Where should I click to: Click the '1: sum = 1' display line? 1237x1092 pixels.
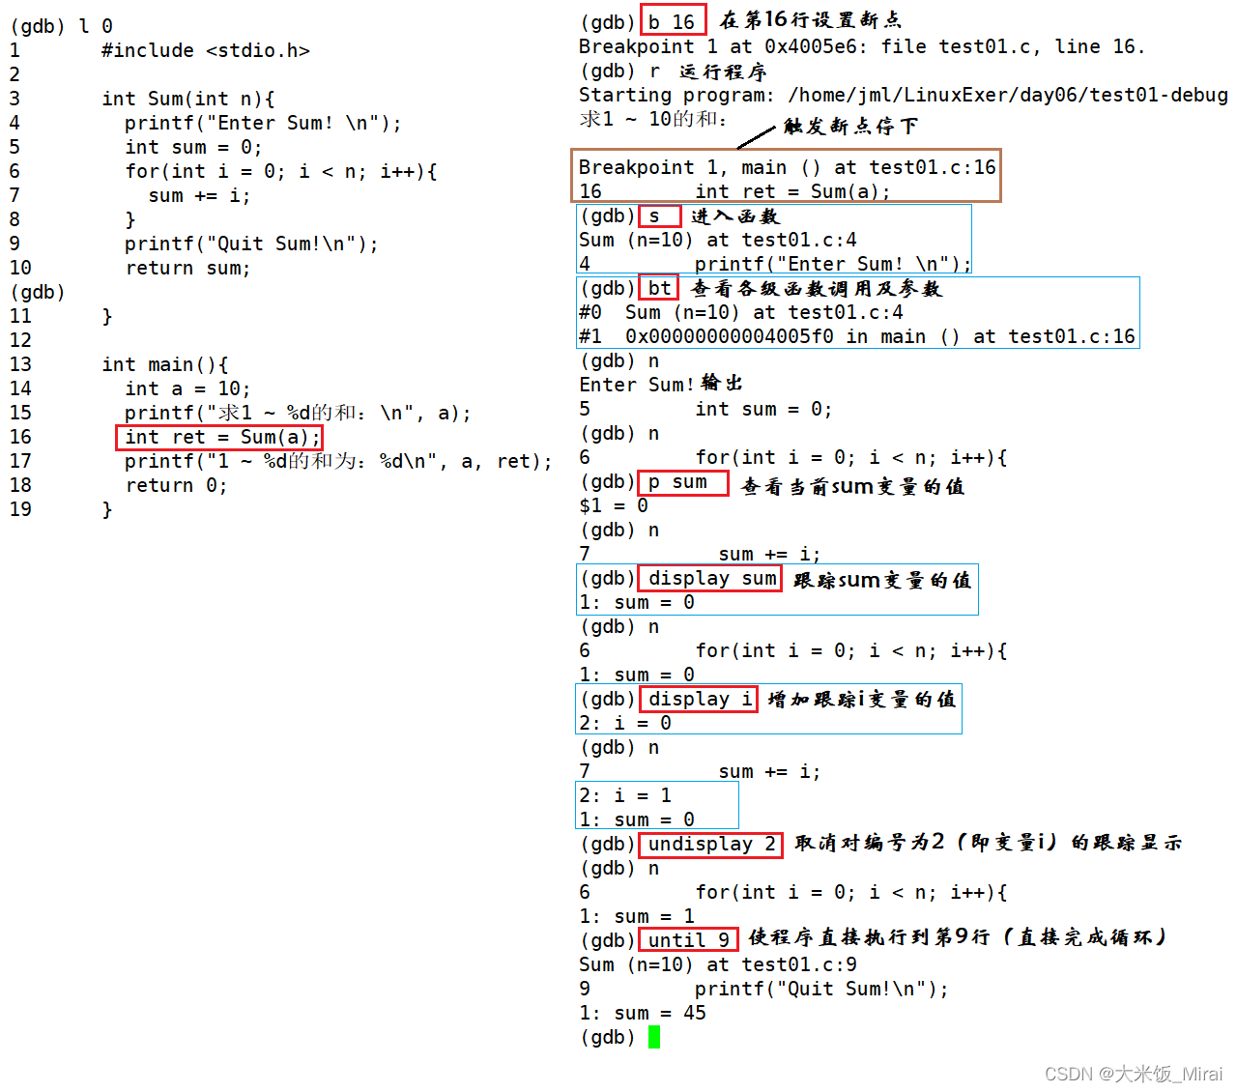click(637, 916)
